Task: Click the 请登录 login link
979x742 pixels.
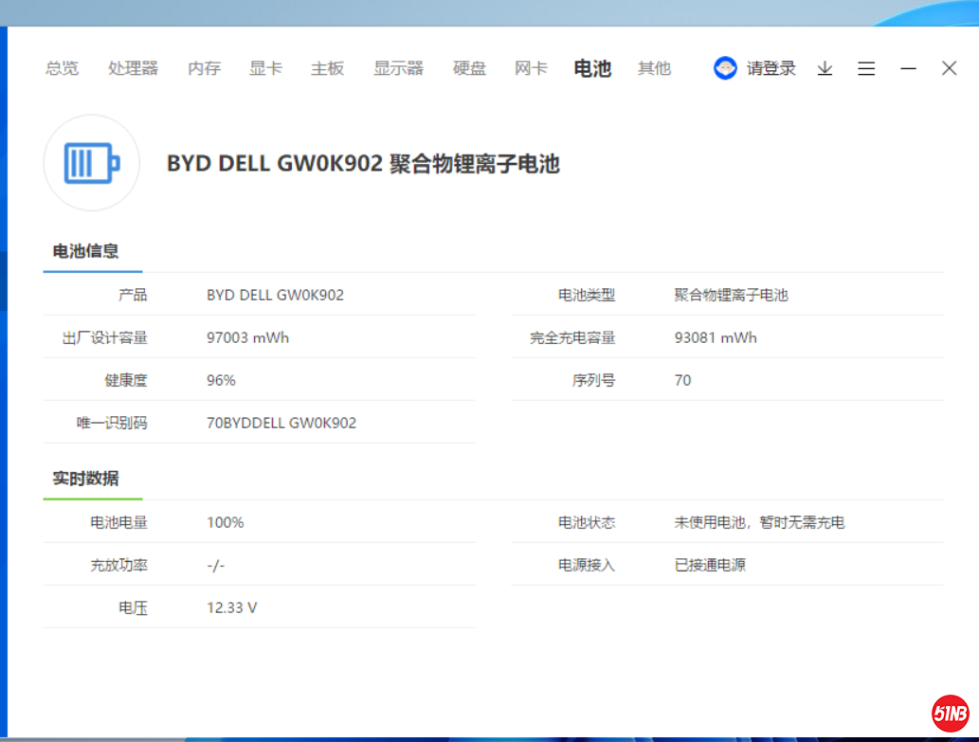Action: pos(771,68)
